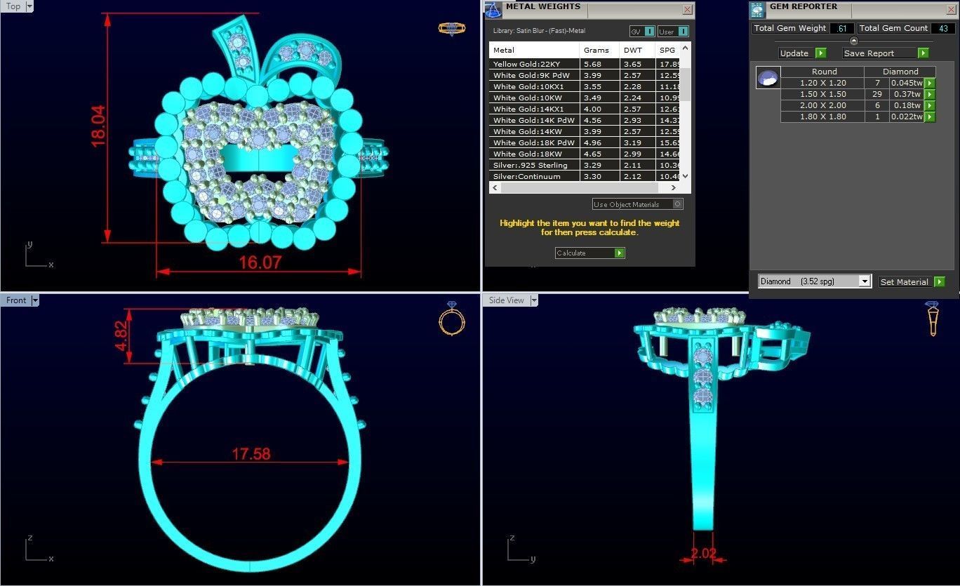Select the White Gold:14KX1 row

pos(585,109)
